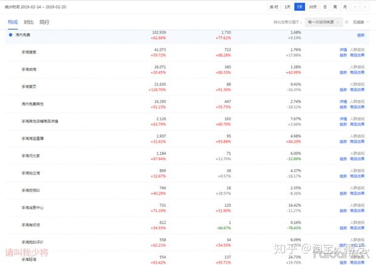Open 趋势 for 手淘其他店铺商品详情

point(343,124)
